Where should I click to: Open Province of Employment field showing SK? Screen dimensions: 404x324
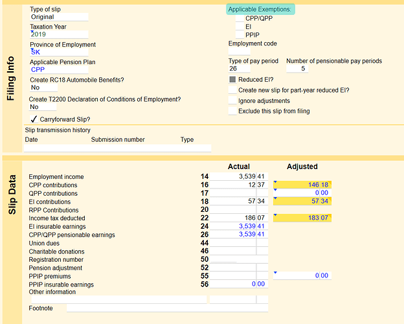coord(59,52)
